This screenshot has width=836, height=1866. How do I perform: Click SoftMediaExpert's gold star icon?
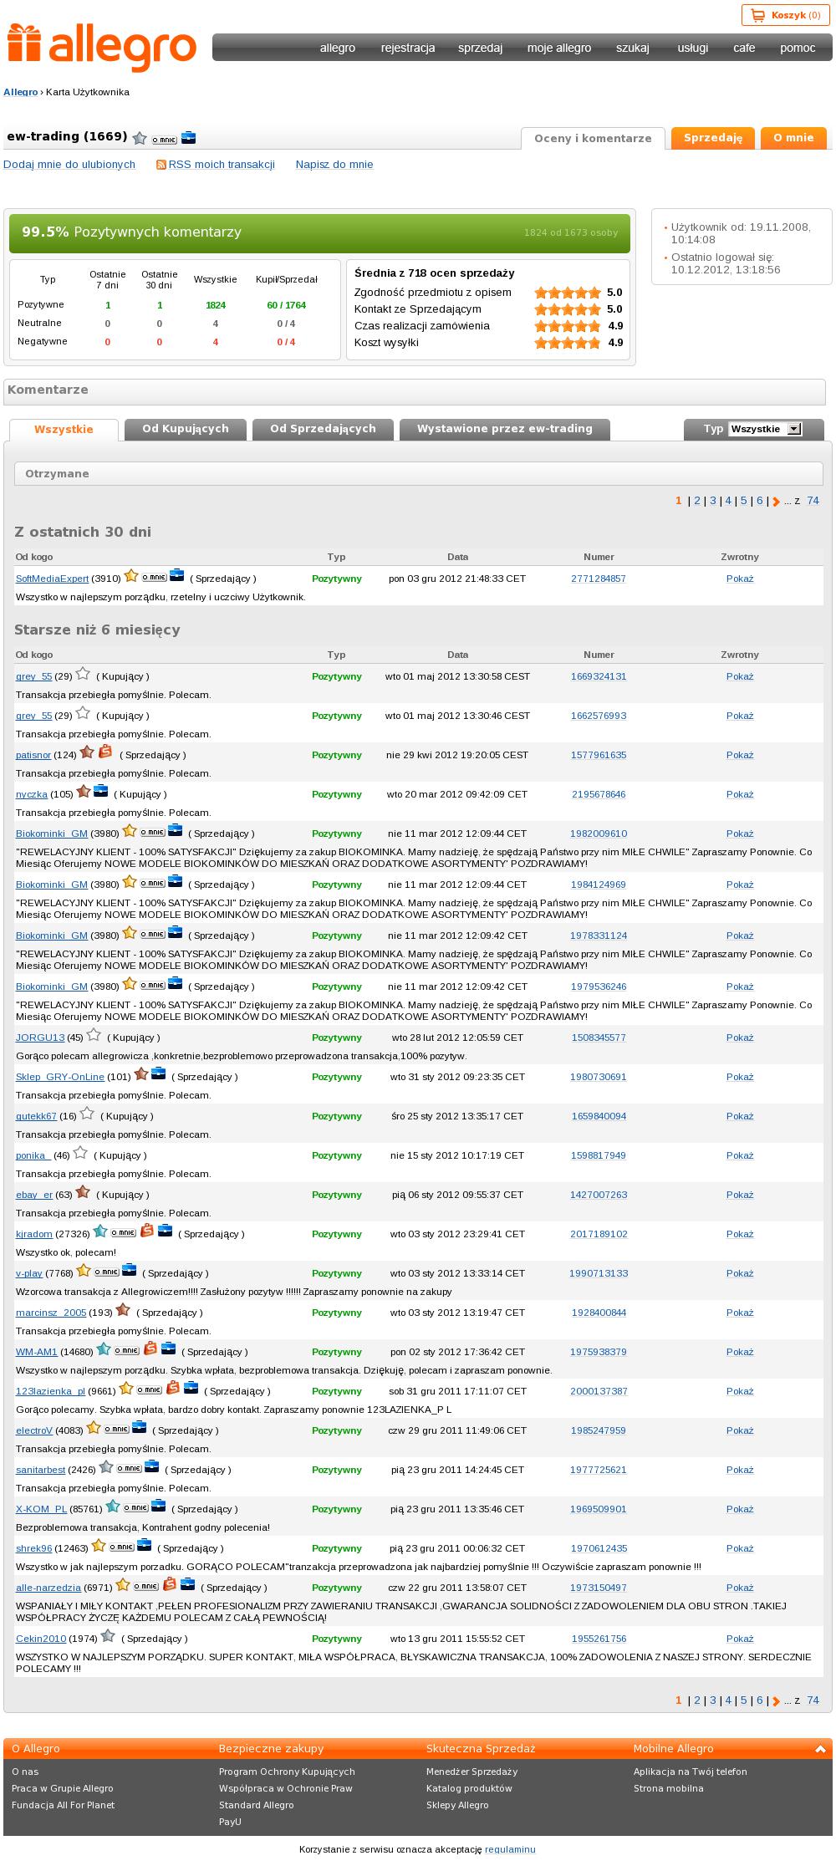(131, 575)
